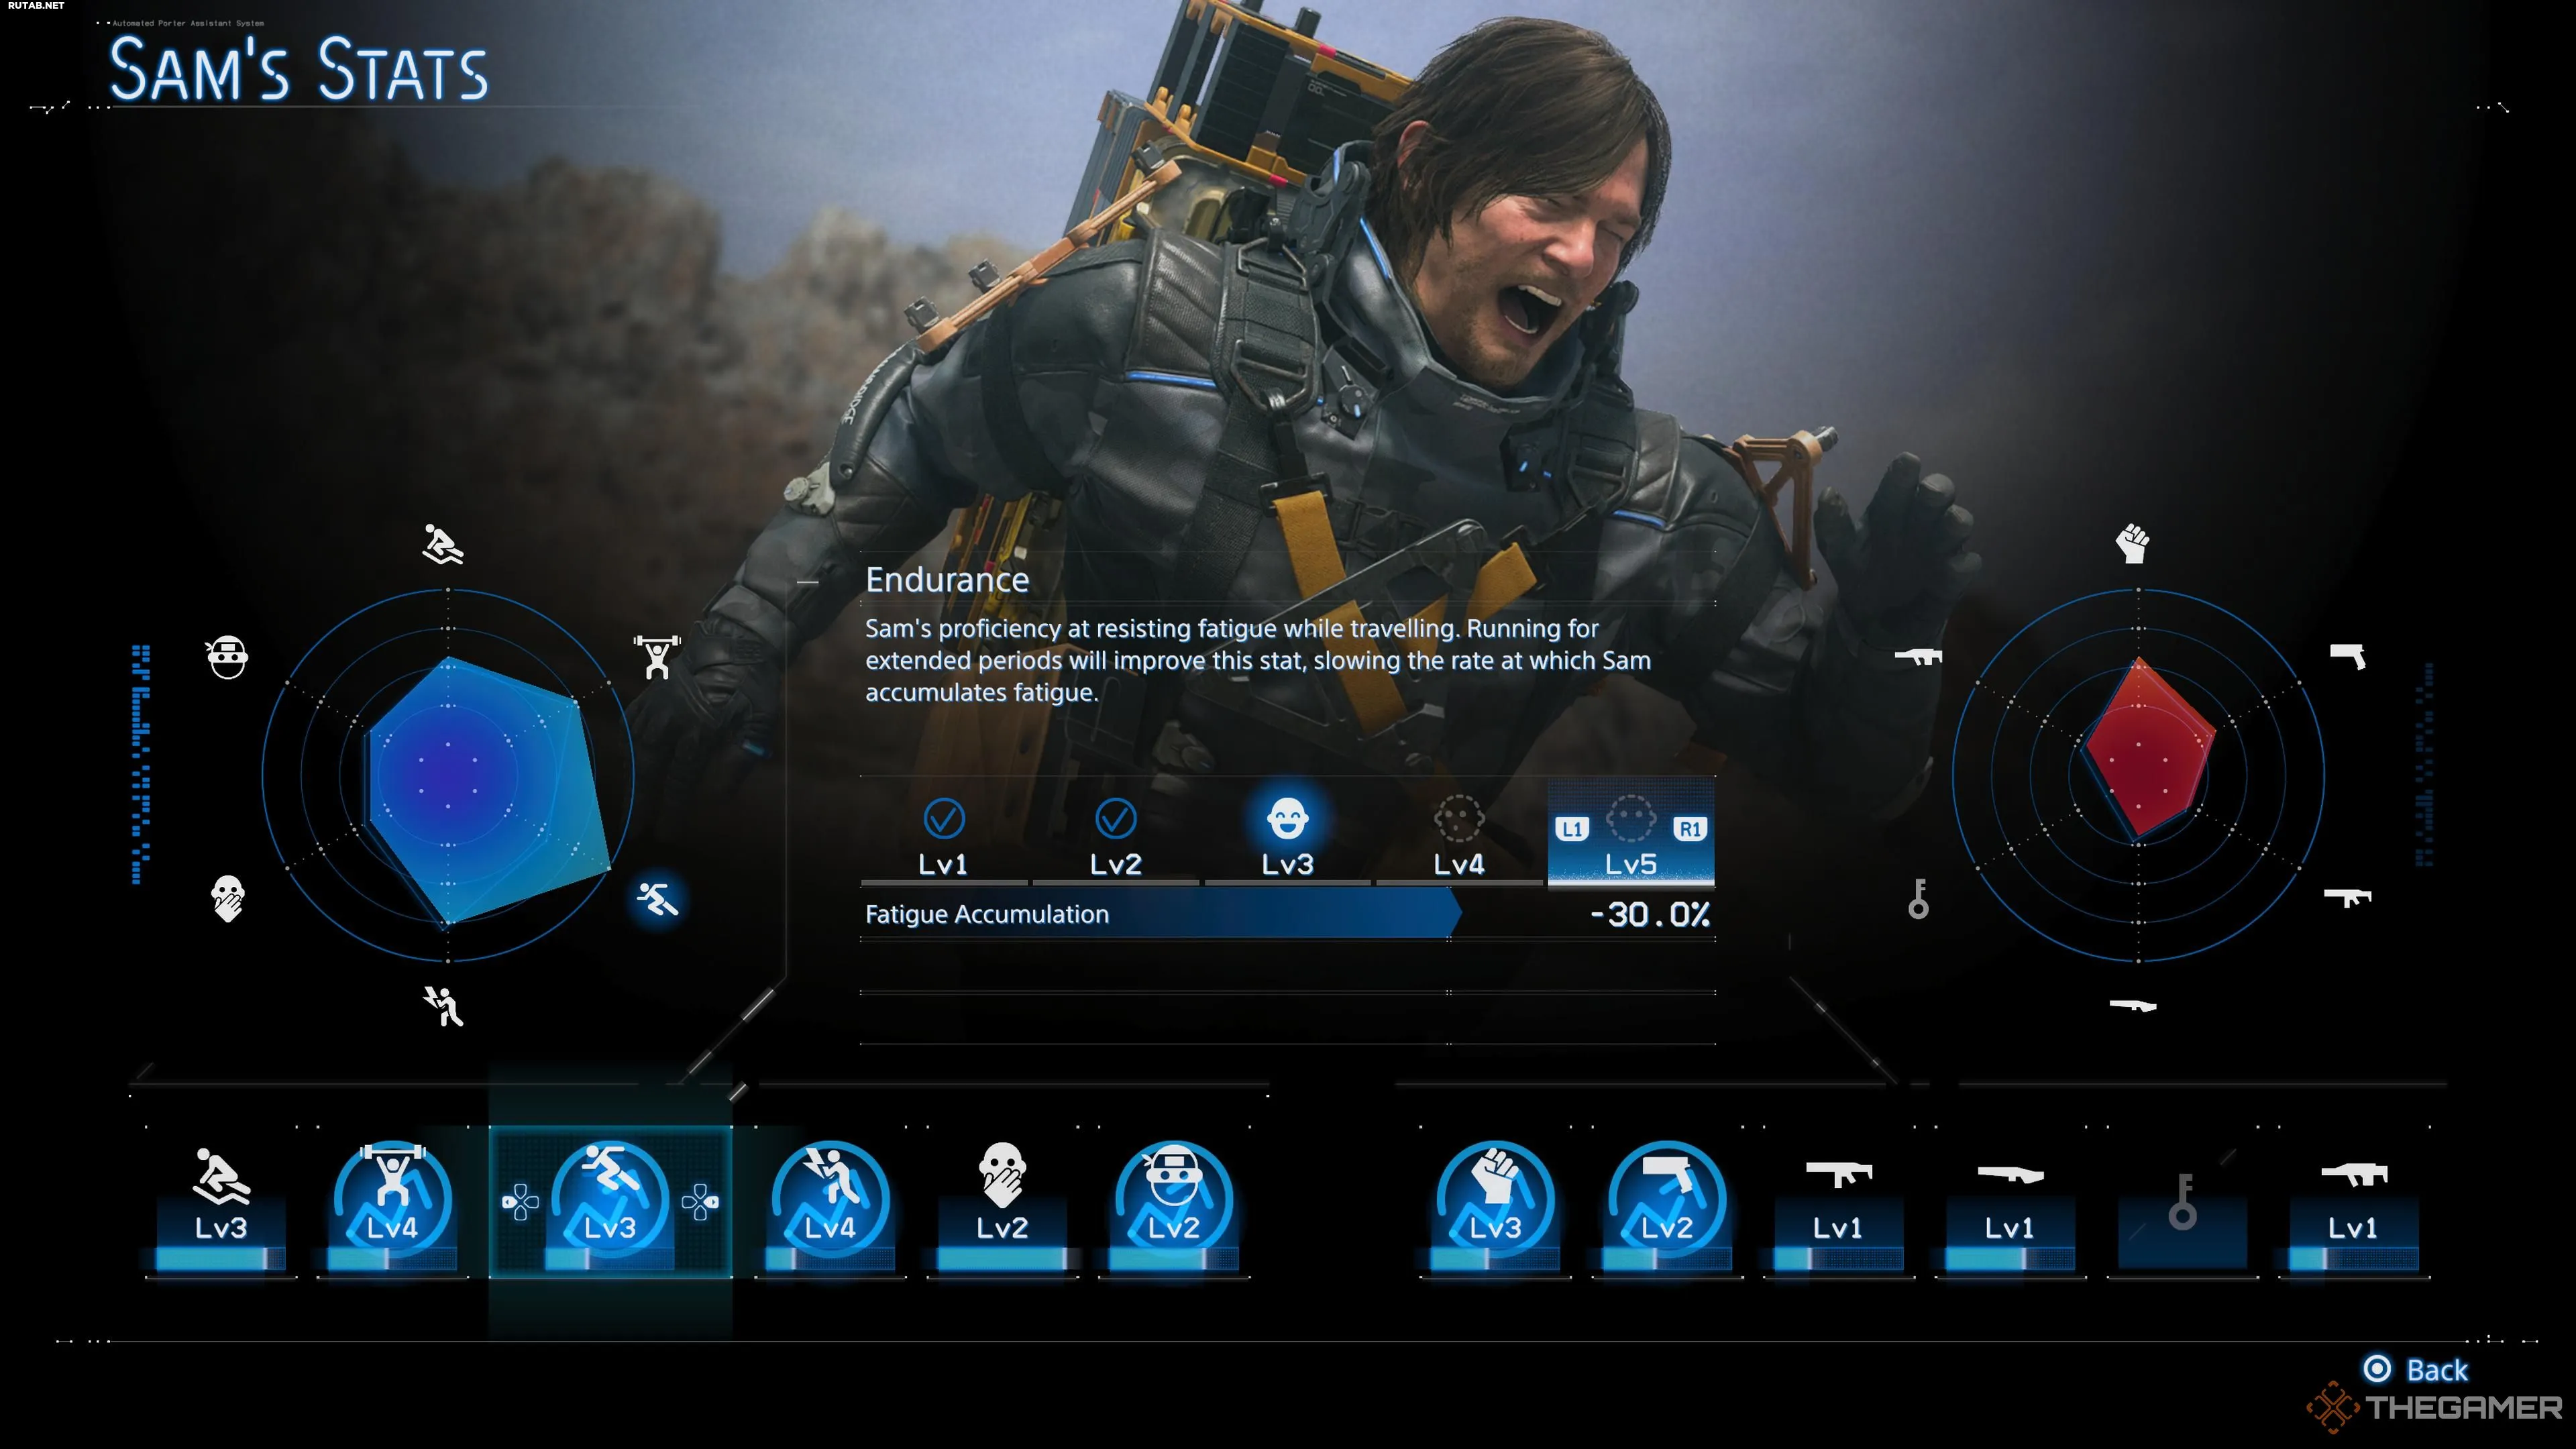The image size is (2576, 1449).
Task: Select the machine gun icon right of red radar
Action: (x=2347, y=897)
